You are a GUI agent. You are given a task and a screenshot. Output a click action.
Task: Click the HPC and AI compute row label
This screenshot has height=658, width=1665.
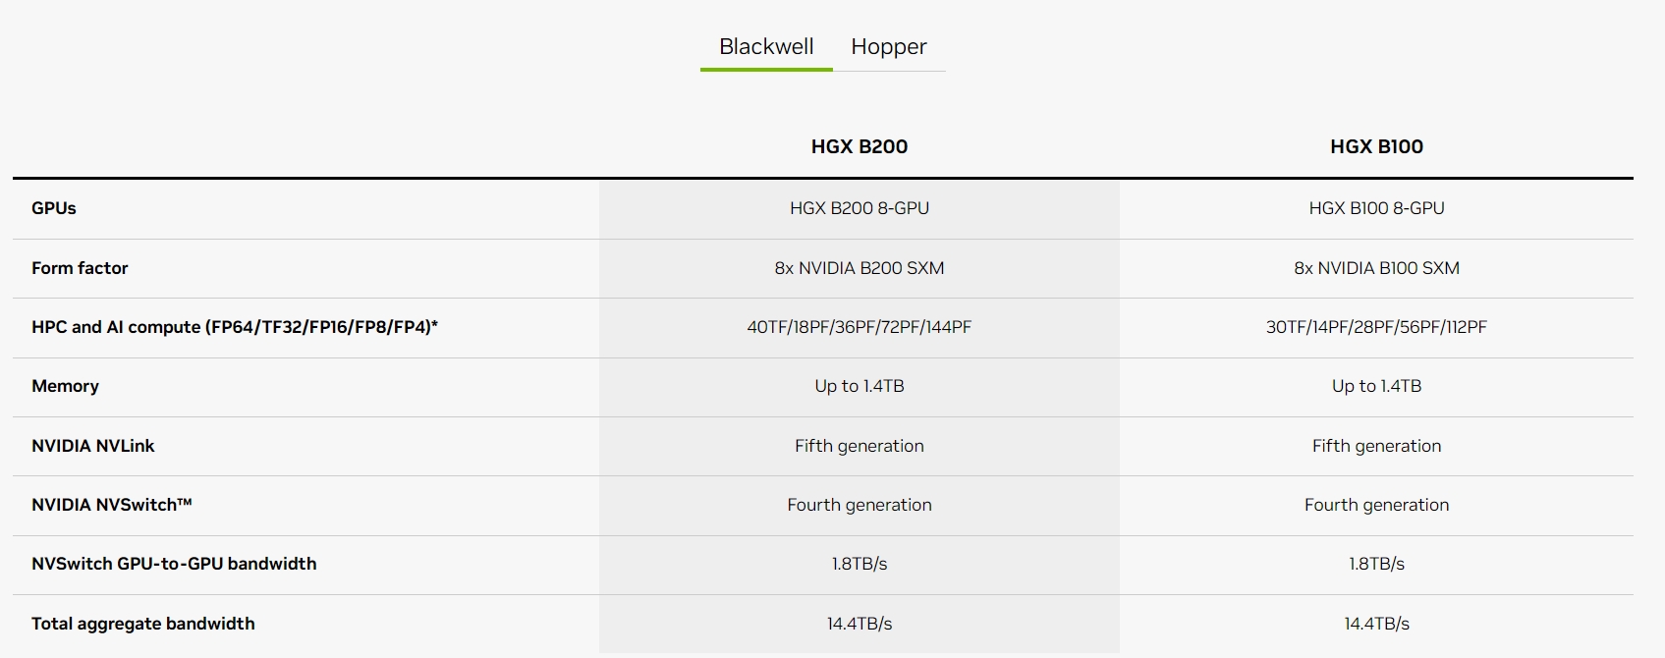tap(234, 327)
